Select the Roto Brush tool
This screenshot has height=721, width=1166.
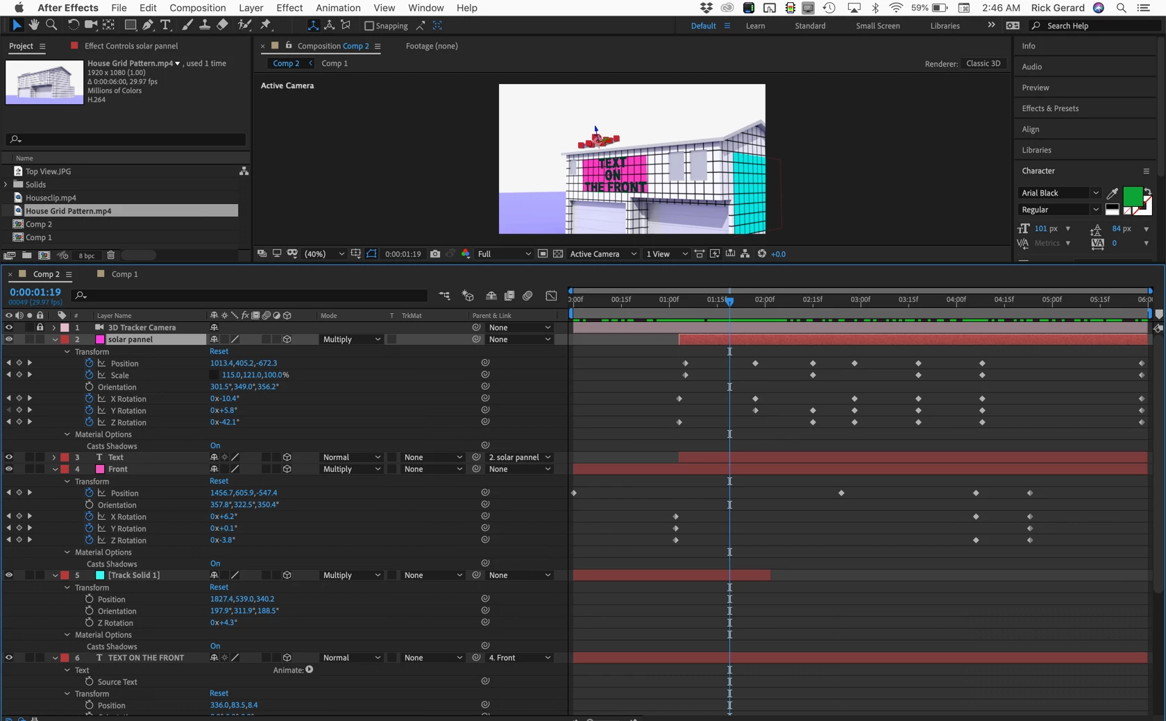point(244,25)
